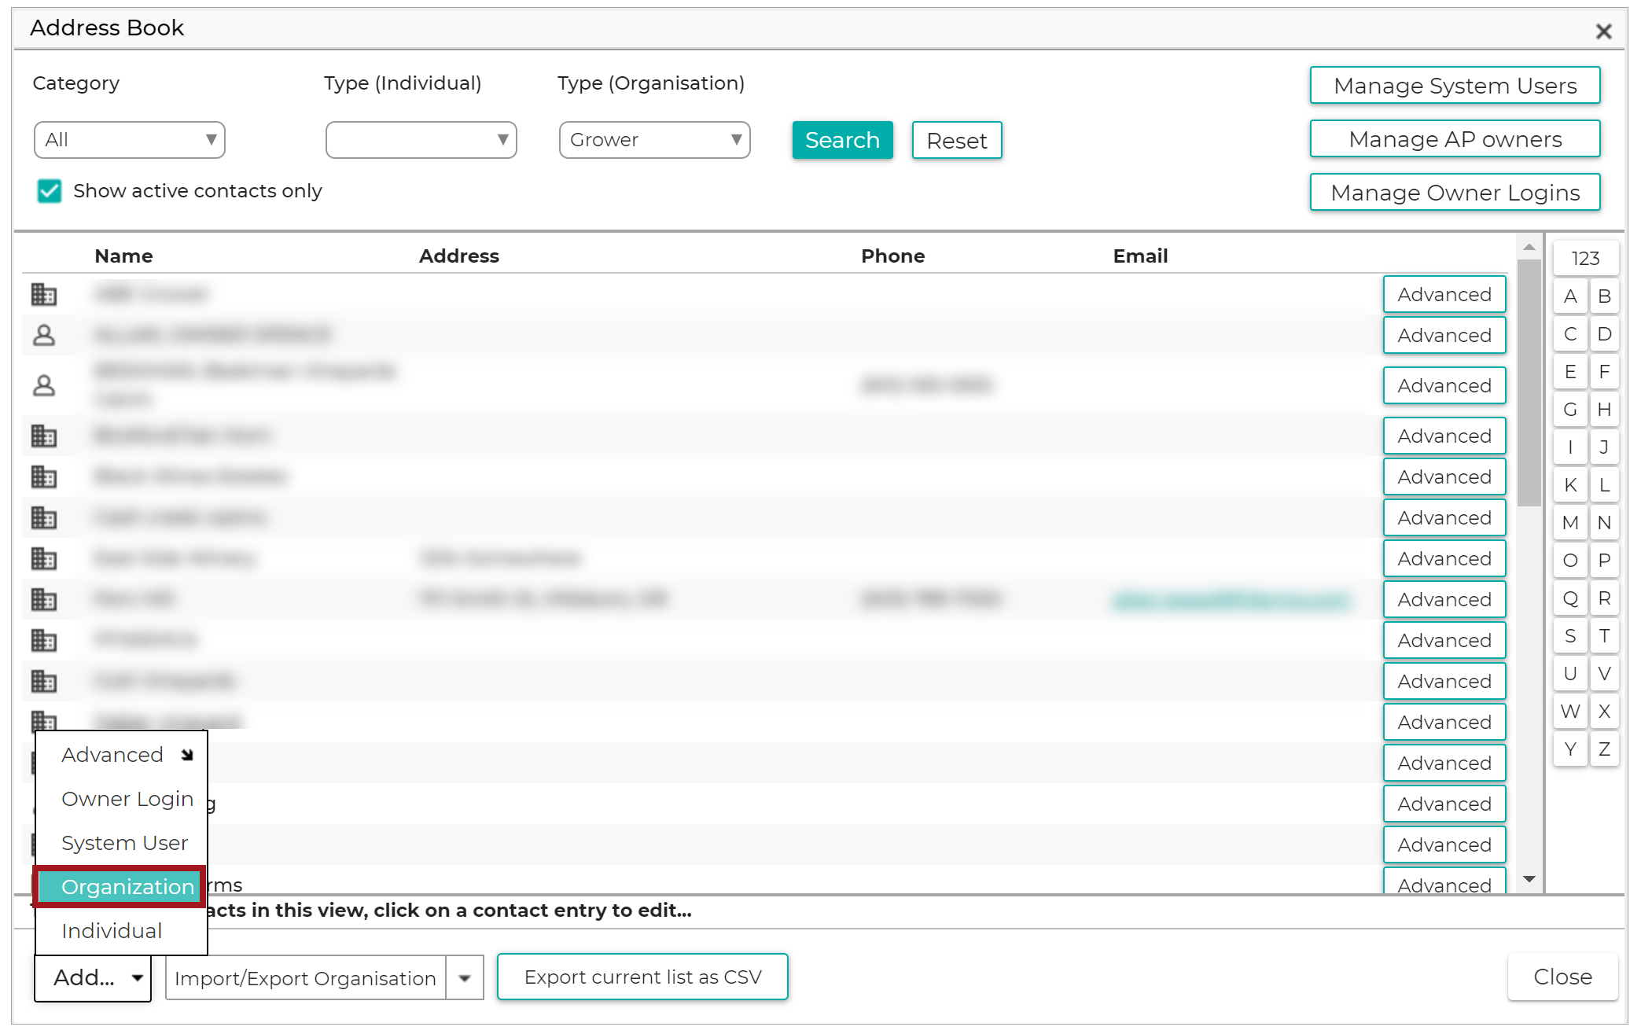
Task: Reset the search filters
Action: coord(957,141)
